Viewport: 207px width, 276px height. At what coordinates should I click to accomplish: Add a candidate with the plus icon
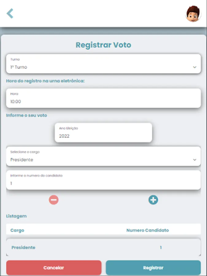(153, 200)
